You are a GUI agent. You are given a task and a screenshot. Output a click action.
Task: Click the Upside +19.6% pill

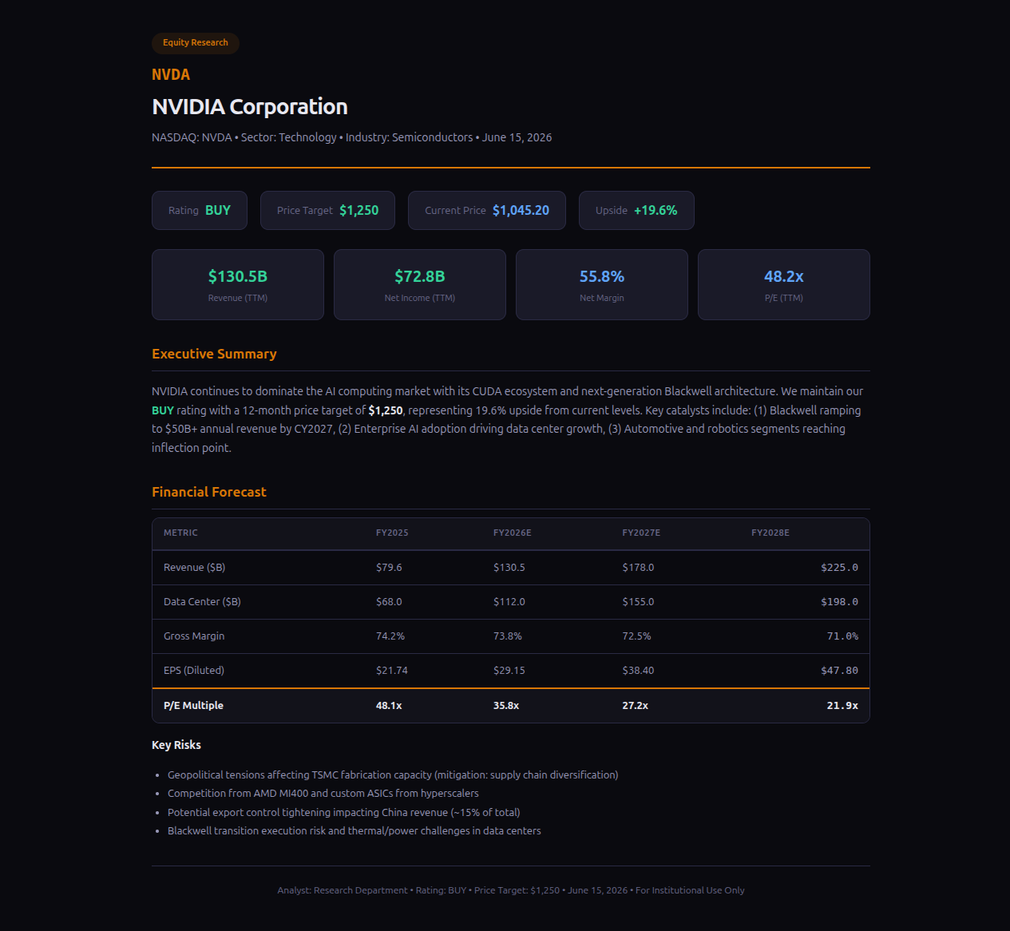[x=636, y=211]
